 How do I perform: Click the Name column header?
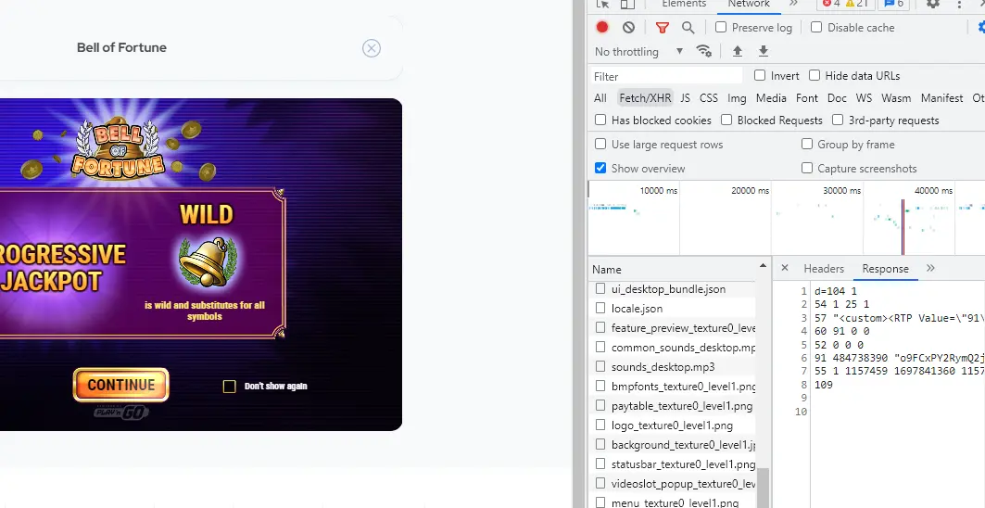coord(674,269)
